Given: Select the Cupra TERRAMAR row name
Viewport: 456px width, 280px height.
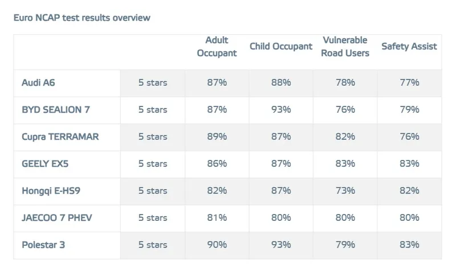Looking at the screenshot, I should pyautogui.click(x=60, y=137).
